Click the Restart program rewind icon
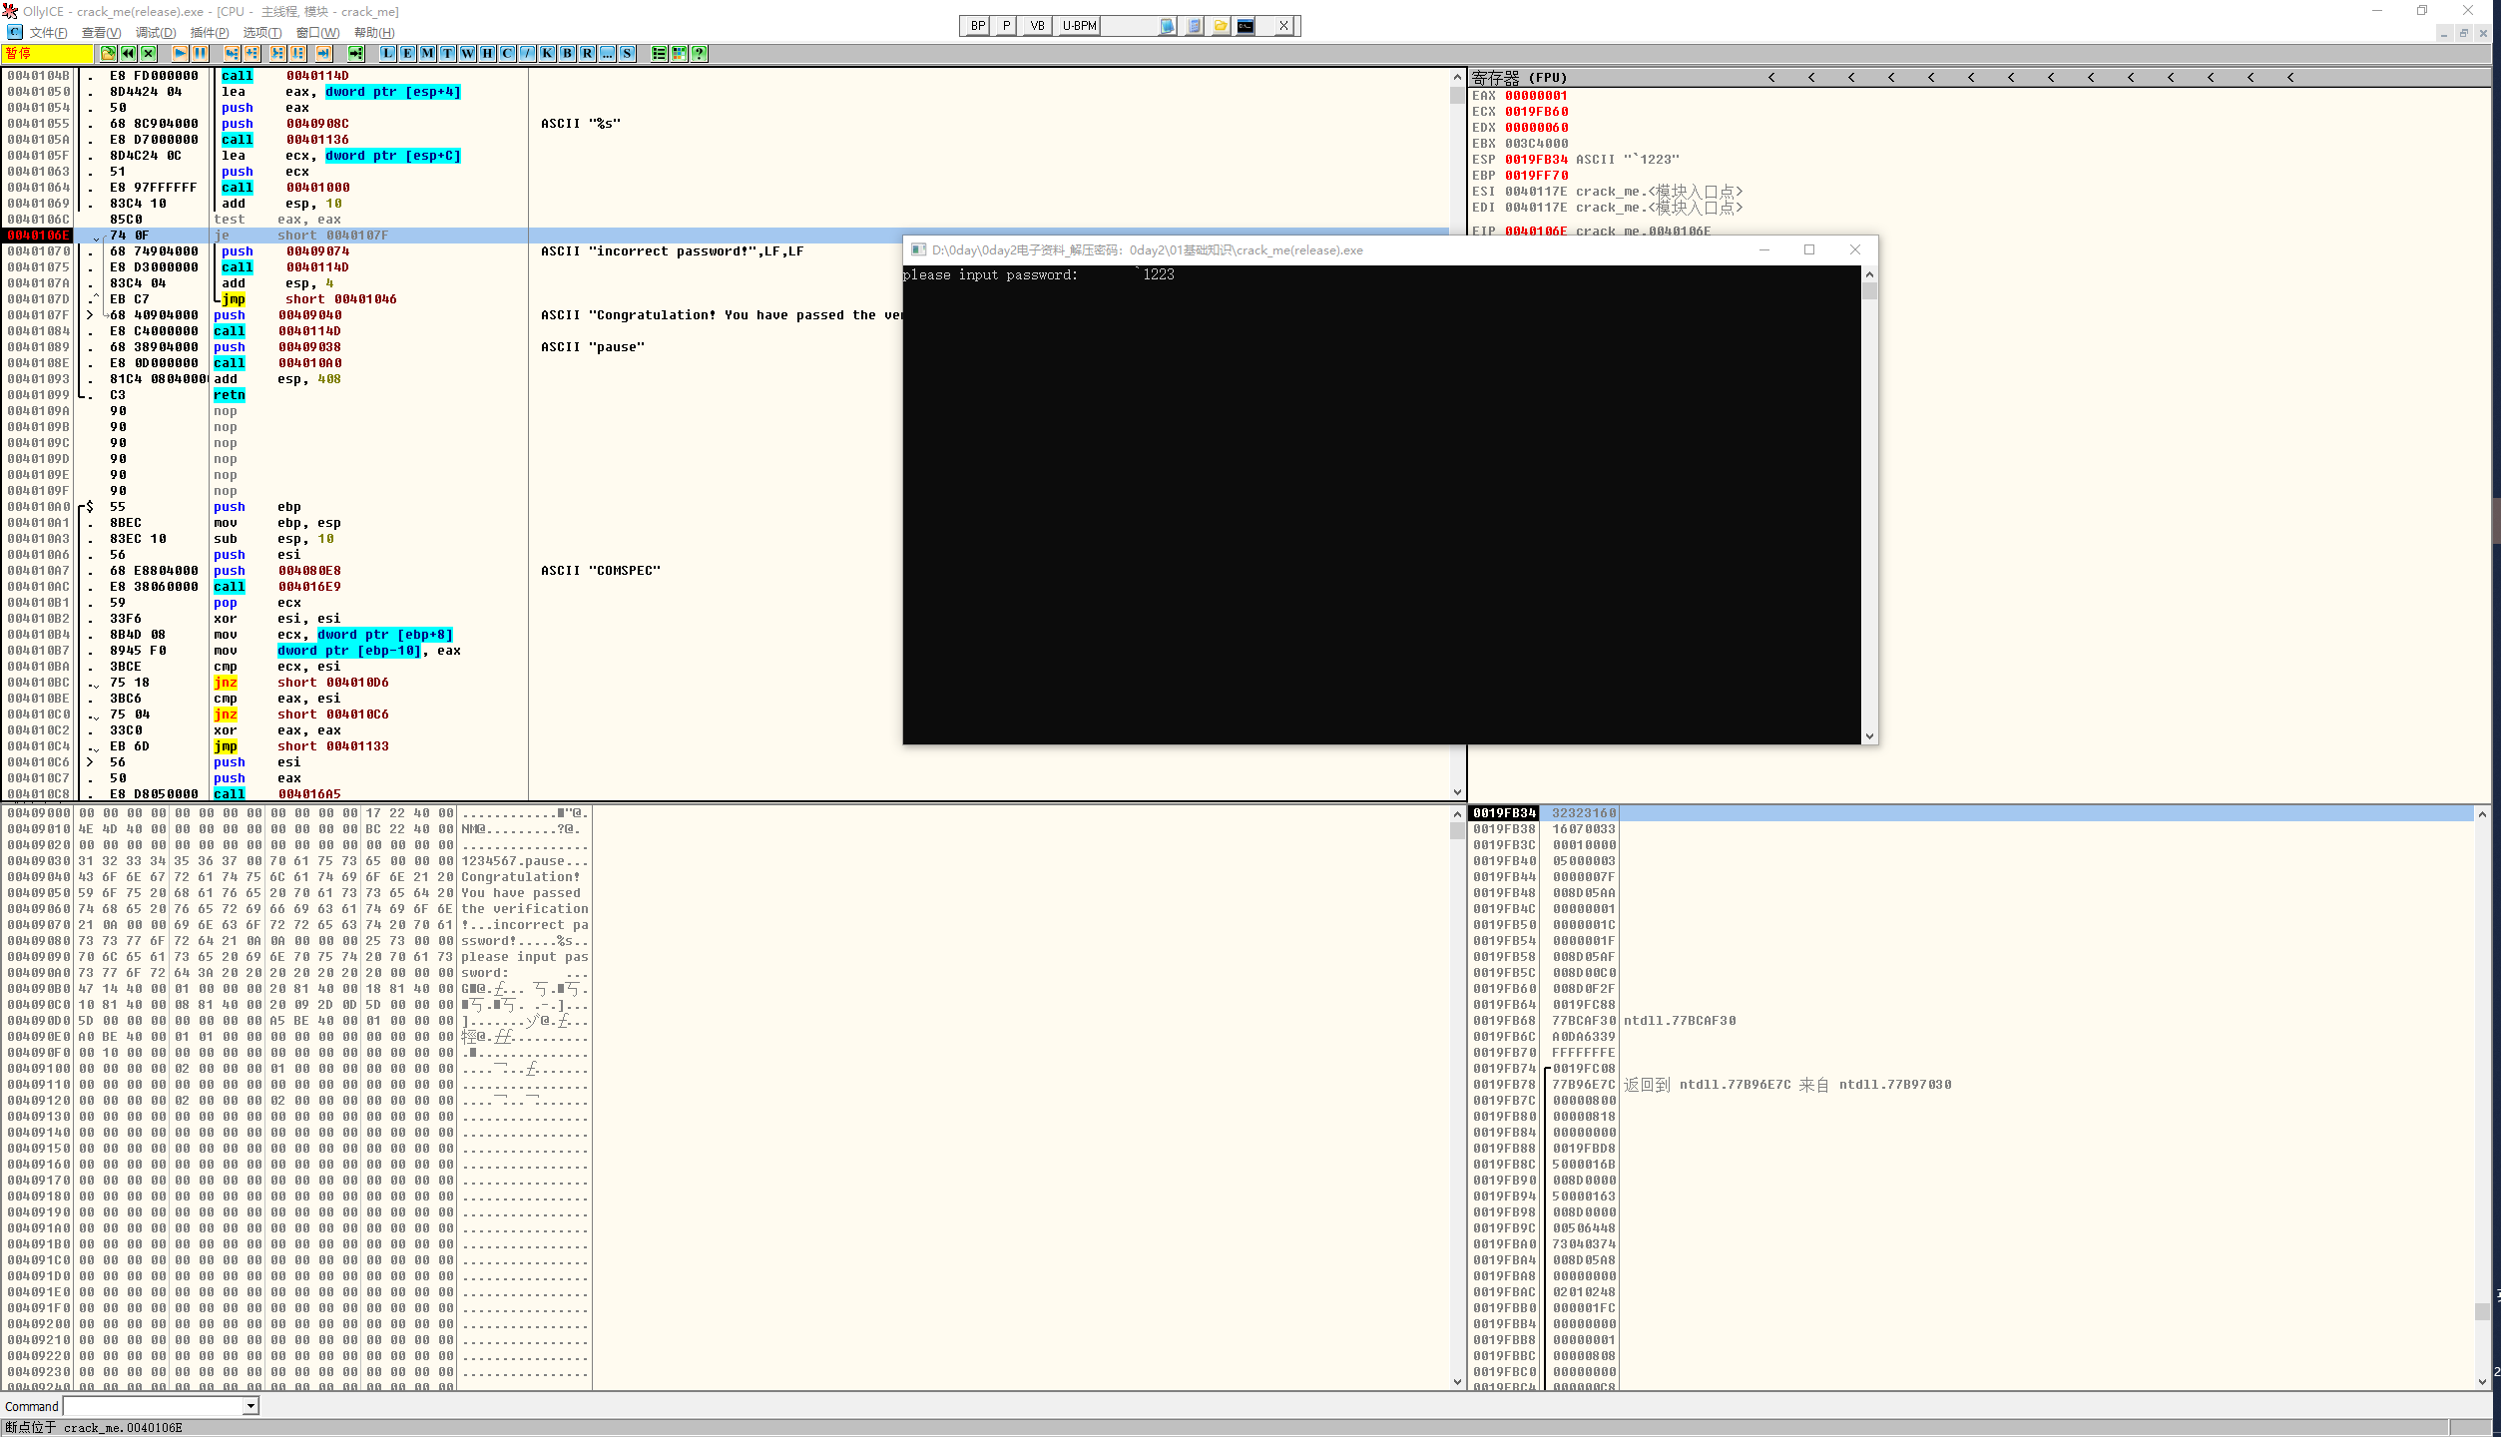 (x=128, y=53)
